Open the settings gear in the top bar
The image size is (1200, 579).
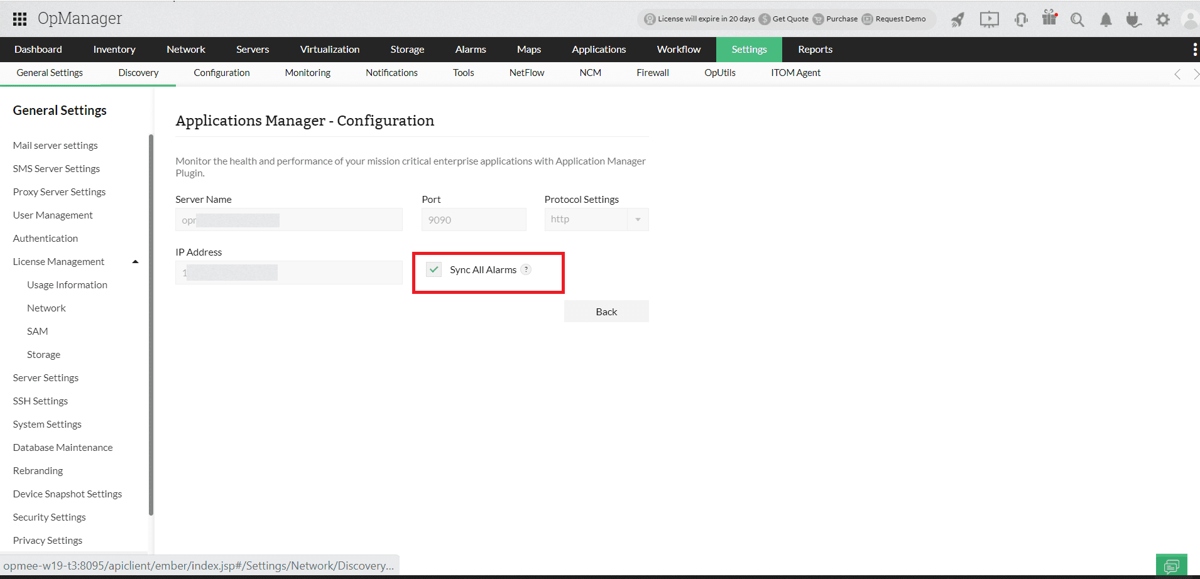tap(1163, 19)
